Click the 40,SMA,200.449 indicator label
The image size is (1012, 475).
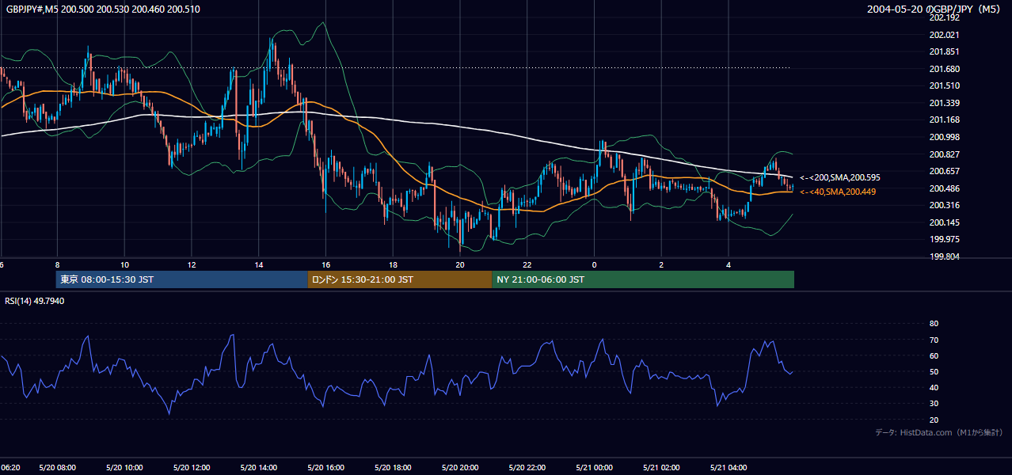(838, 192)
